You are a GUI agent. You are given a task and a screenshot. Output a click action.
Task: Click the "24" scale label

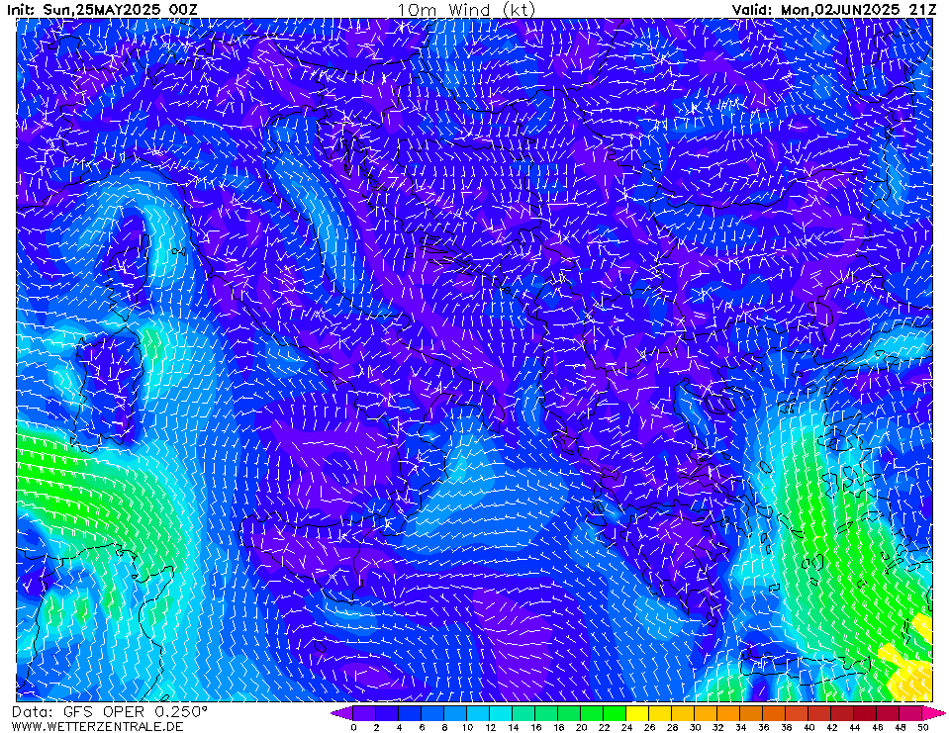(626, 727)
